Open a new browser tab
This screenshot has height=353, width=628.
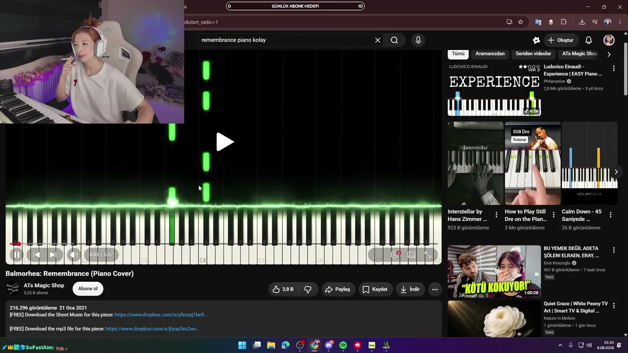[185, 7]
